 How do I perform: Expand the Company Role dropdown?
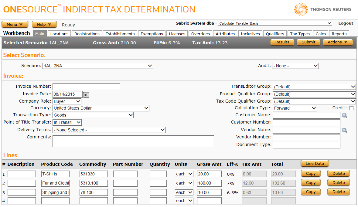click(67, 101)
